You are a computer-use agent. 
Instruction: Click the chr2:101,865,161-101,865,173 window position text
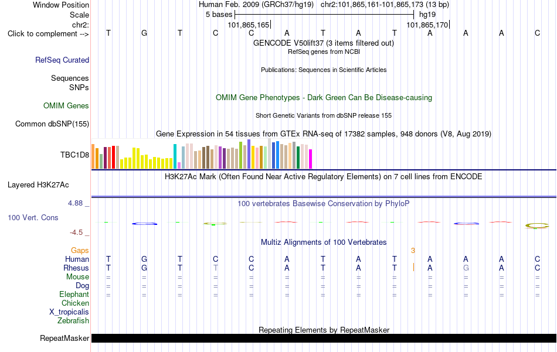385,5
